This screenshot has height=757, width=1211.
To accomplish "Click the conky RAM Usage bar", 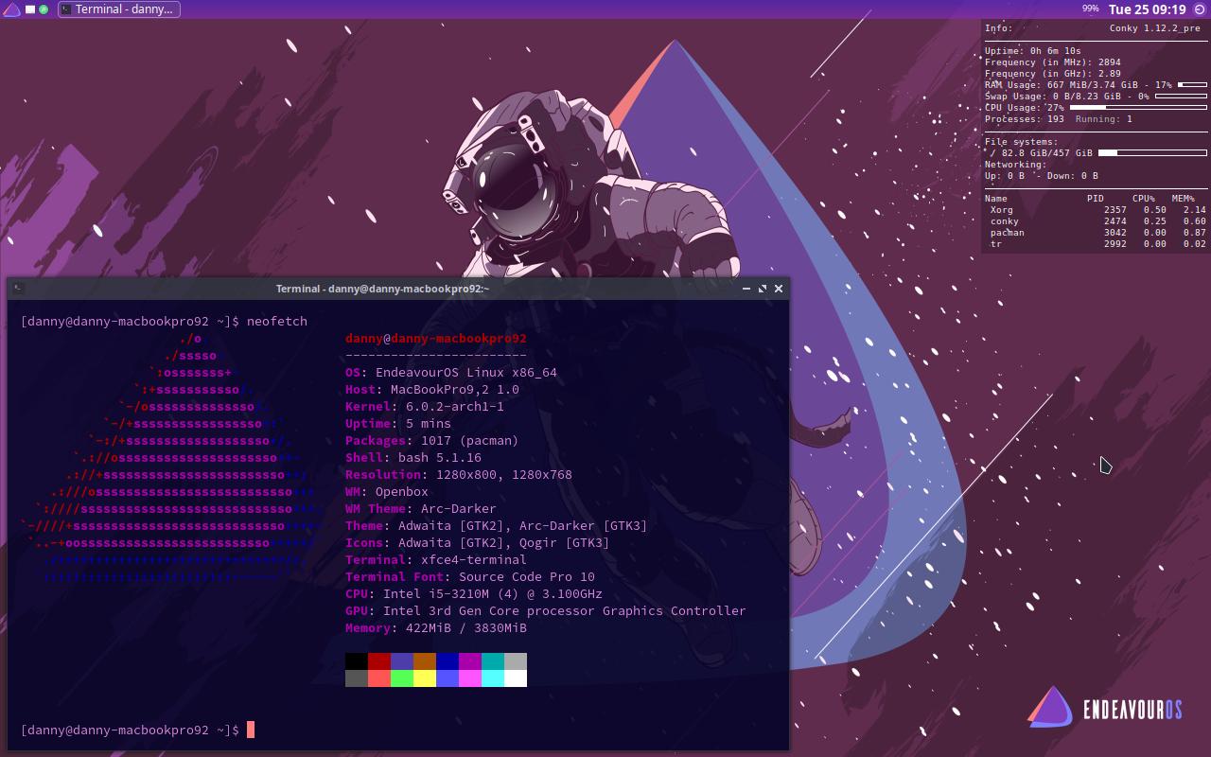I will point(1192,84).
